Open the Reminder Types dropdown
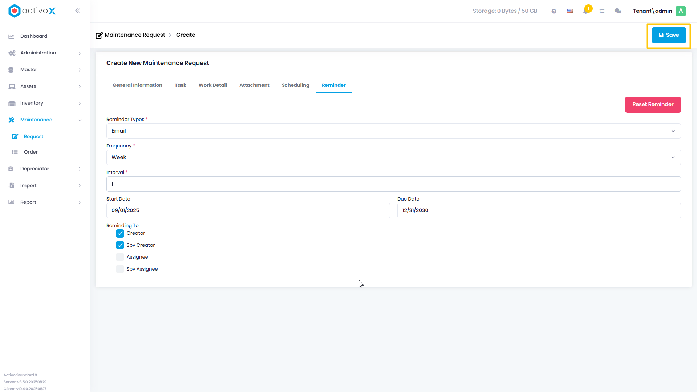 pyautogui.click(x=393, y=131)
